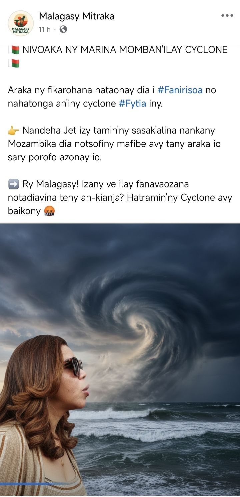Tap the right arrow emoji before Ry Malagasy

tap(14, 184)
